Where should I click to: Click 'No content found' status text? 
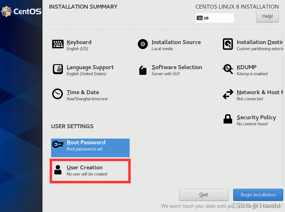[252, 124]
